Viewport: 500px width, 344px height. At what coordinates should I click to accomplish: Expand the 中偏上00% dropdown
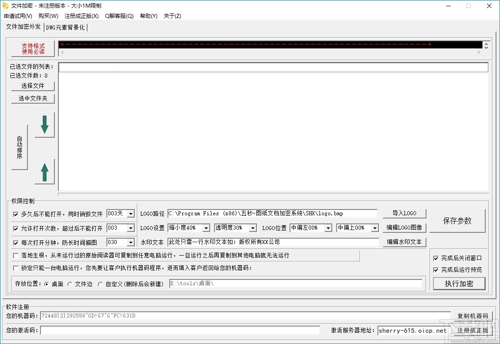(375, 228)
